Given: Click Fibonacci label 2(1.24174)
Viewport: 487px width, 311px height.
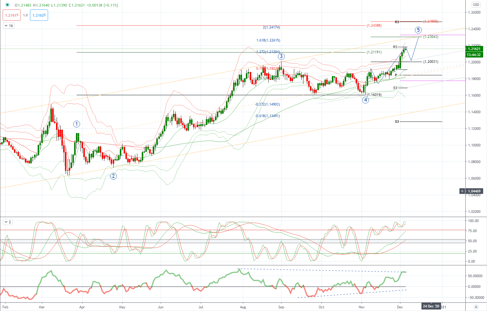Looking at the screenshot, I should tap(271, 27).
